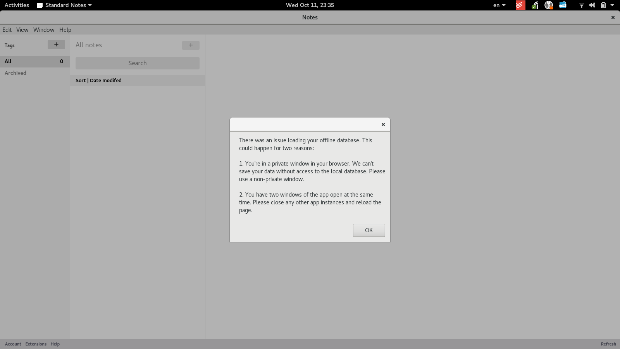Dismiss the database error with OK
The width and height of the screenshot is (620, 349).
(x=369, y=230)
